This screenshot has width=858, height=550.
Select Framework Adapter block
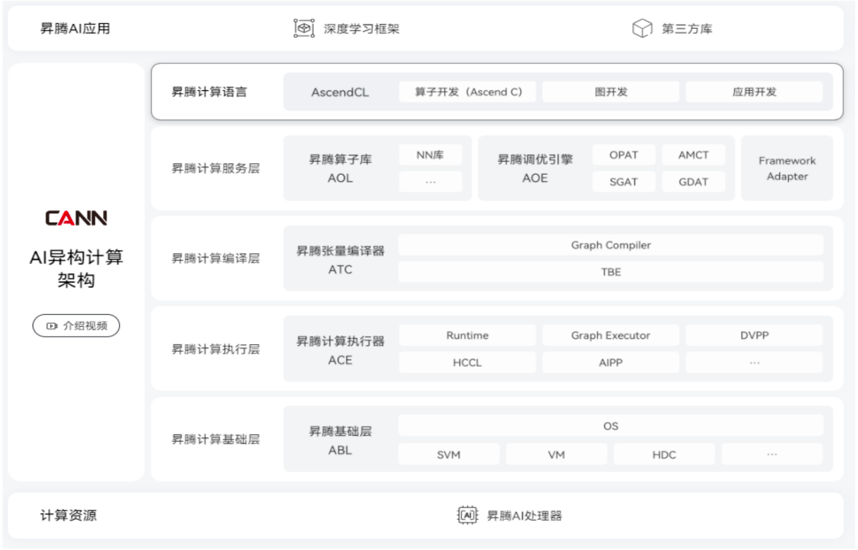coord(787,168)
